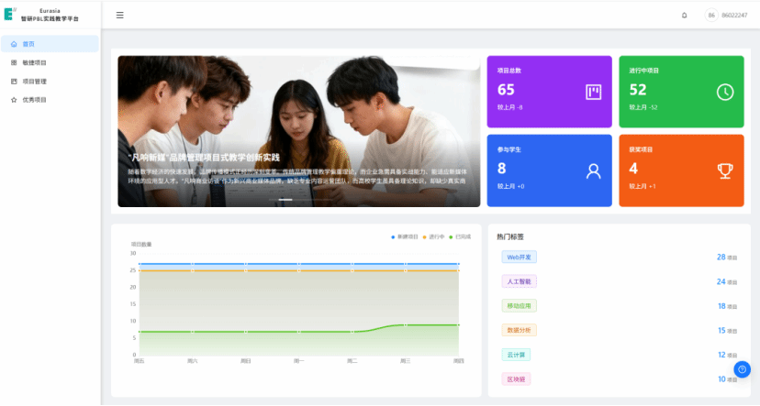Viewport: 760px width, 406px height.
Task: Select the 人工智能 tag
Action: 519,281
